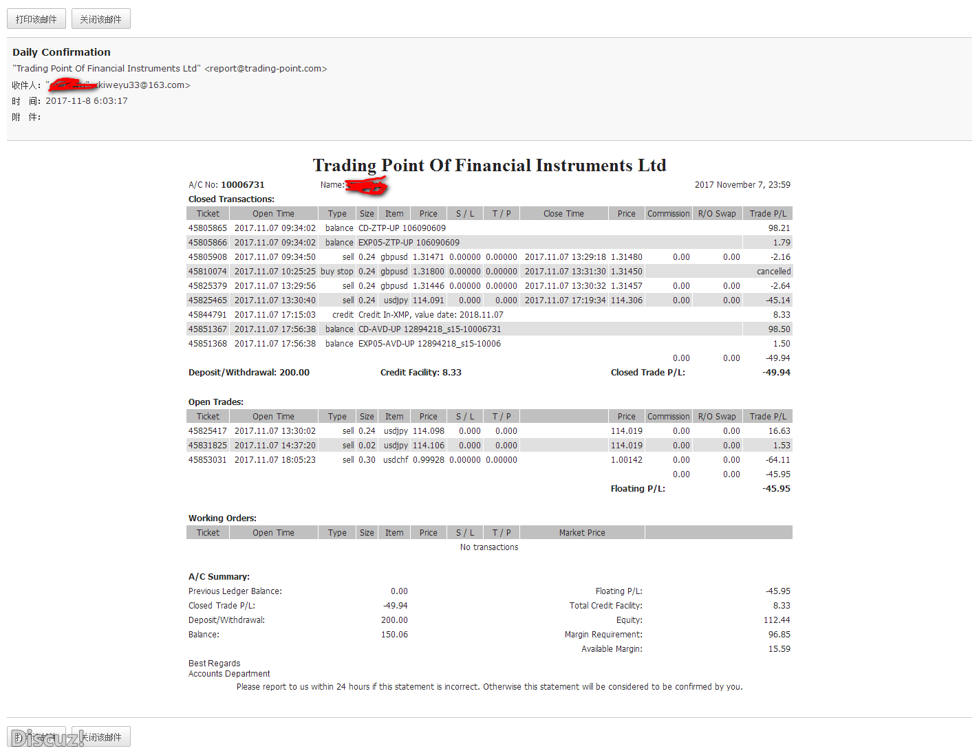The width and height of the screenshot is (979, 755).
Task: Click Previous Ledger Balance label
Action: [235, 591]
